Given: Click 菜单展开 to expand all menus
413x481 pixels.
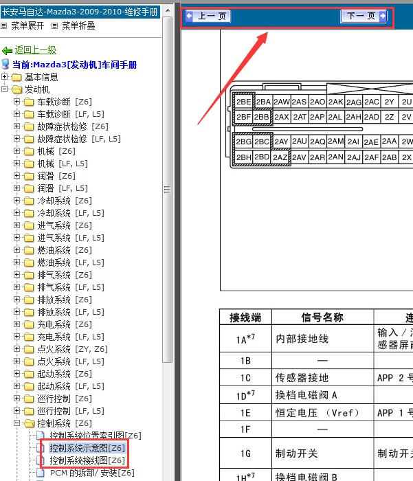Looking at the screenshot, I should [x=27, y=26].
